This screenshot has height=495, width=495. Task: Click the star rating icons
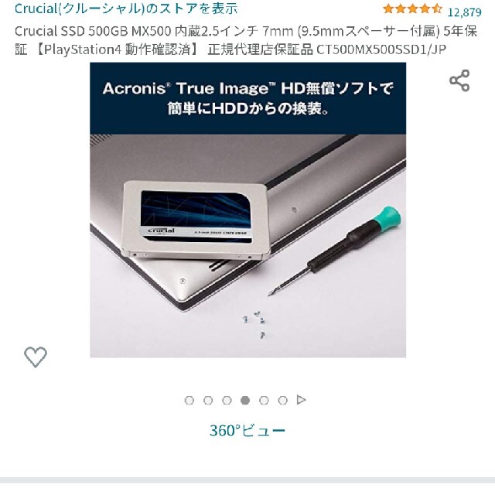pos(412,9)
